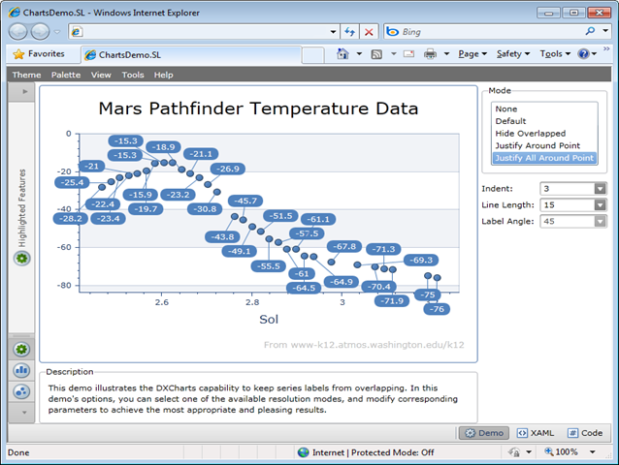Image resolution: width=619 pixels, height=465 pixels.
Task: Open Favorites star button
Action: tap(39, 54)
